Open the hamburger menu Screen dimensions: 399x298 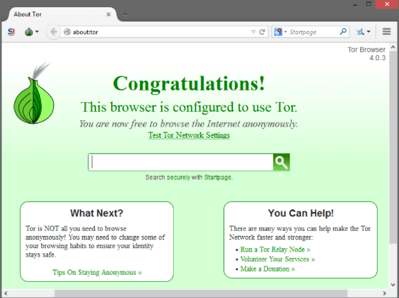(387, 32)
